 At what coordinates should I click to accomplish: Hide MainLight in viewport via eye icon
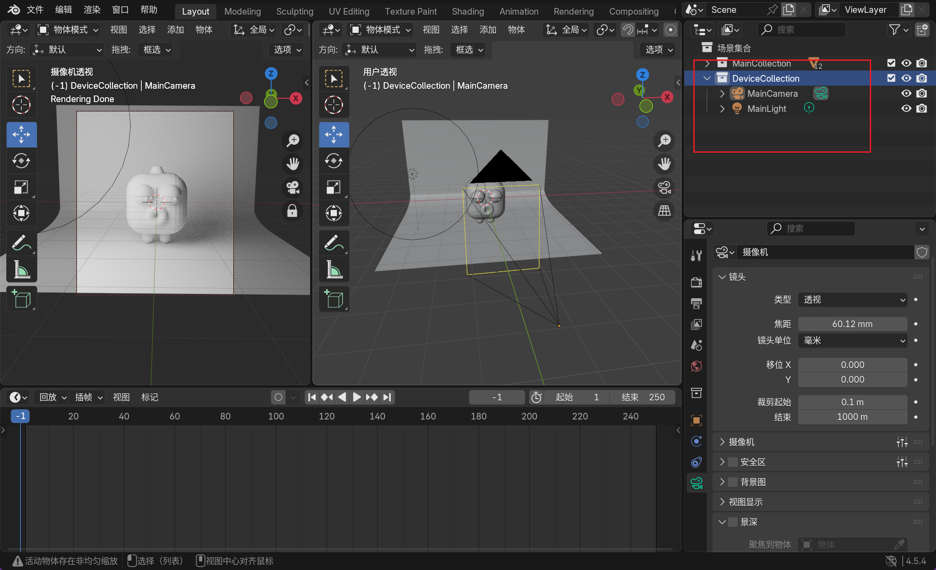[906, 108]
